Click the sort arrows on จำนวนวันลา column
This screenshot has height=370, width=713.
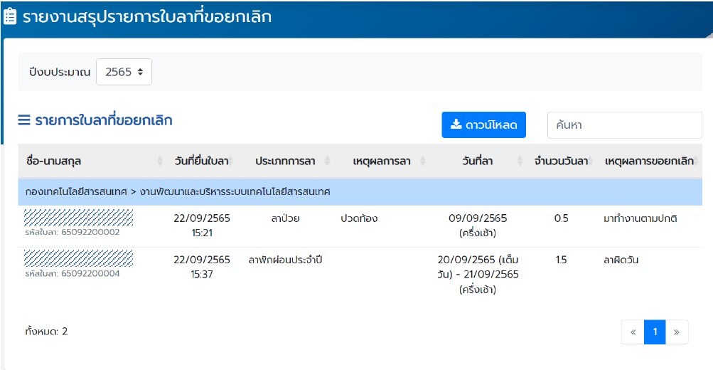point(591,162)
